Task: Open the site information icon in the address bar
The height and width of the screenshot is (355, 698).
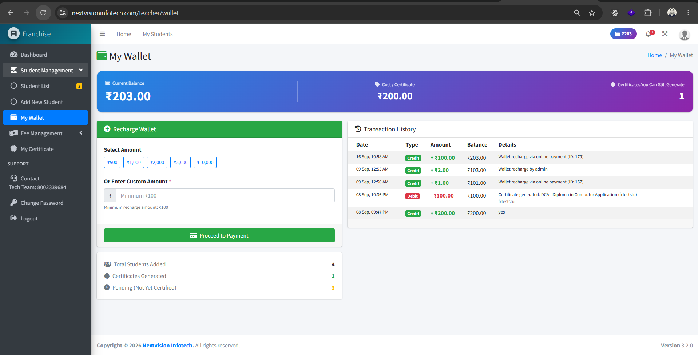Action: click(63, 13)
